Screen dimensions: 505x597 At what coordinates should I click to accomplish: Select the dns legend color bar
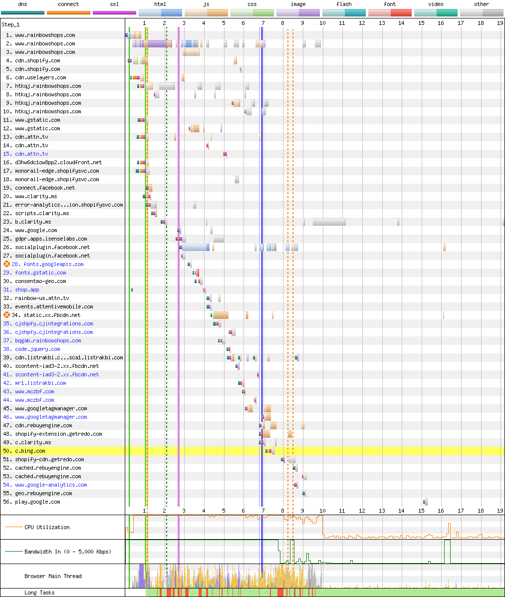click(x=22, y=12)
